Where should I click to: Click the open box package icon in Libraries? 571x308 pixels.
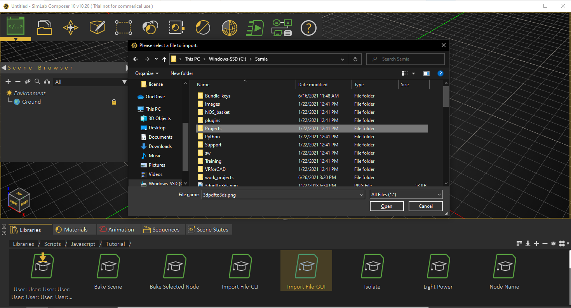coord(554,244)
